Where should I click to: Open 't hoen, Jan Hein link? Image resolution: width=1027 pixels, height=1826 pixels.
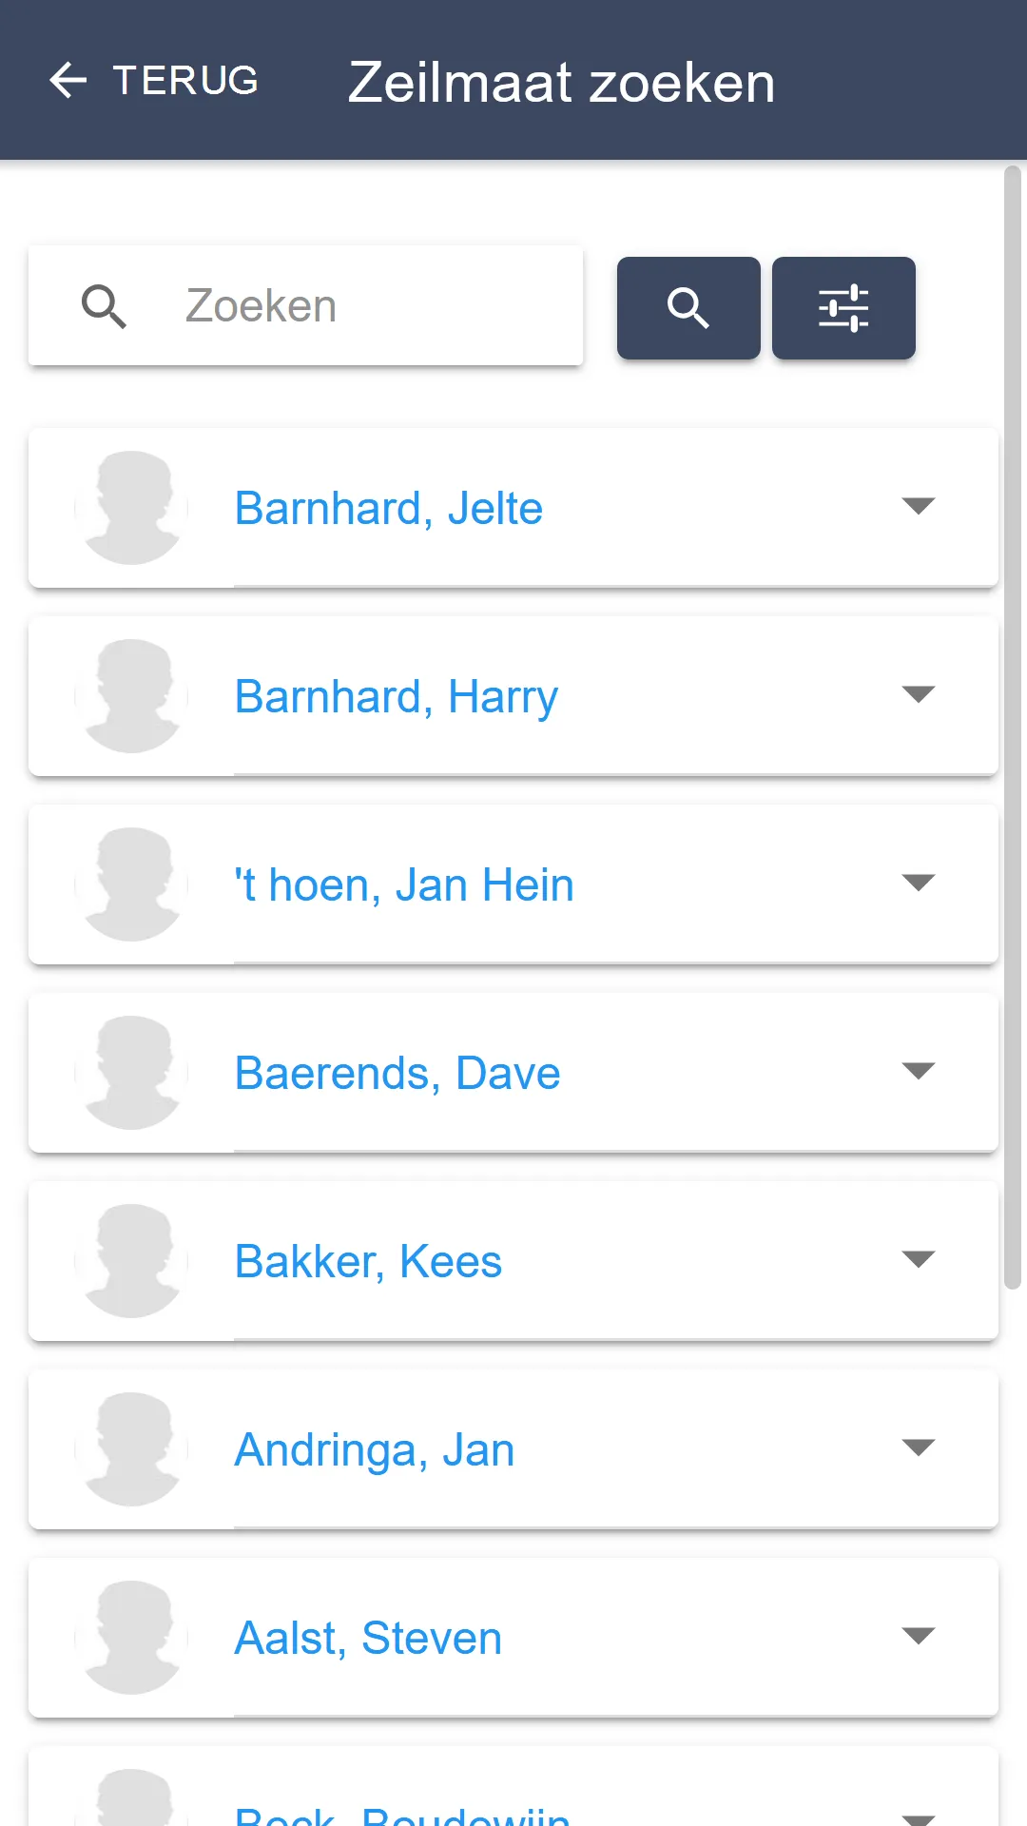coord(404,885)
